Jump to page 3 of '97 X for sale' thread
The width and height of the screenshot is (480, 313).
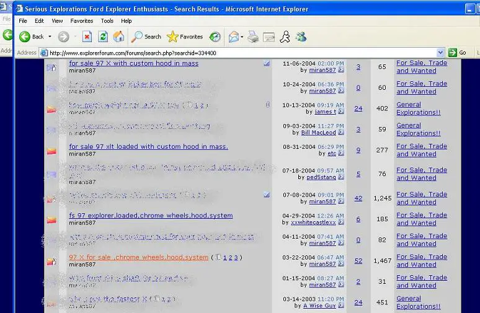(x=236, y=258)
